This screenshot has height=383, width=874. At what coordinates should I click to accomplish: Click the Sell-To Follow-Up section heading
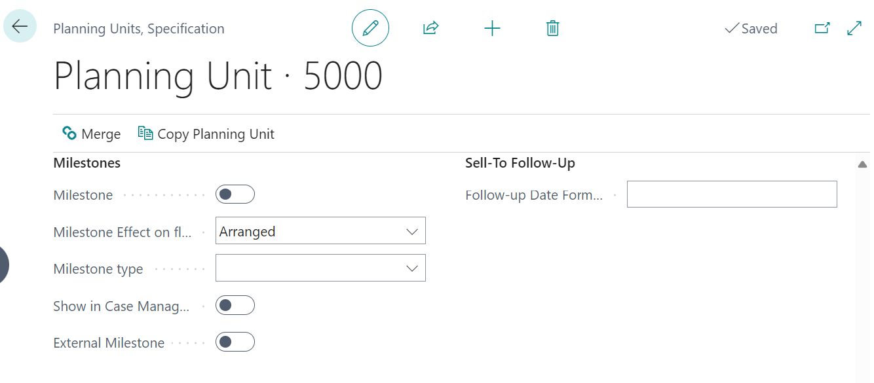point(520,163)
